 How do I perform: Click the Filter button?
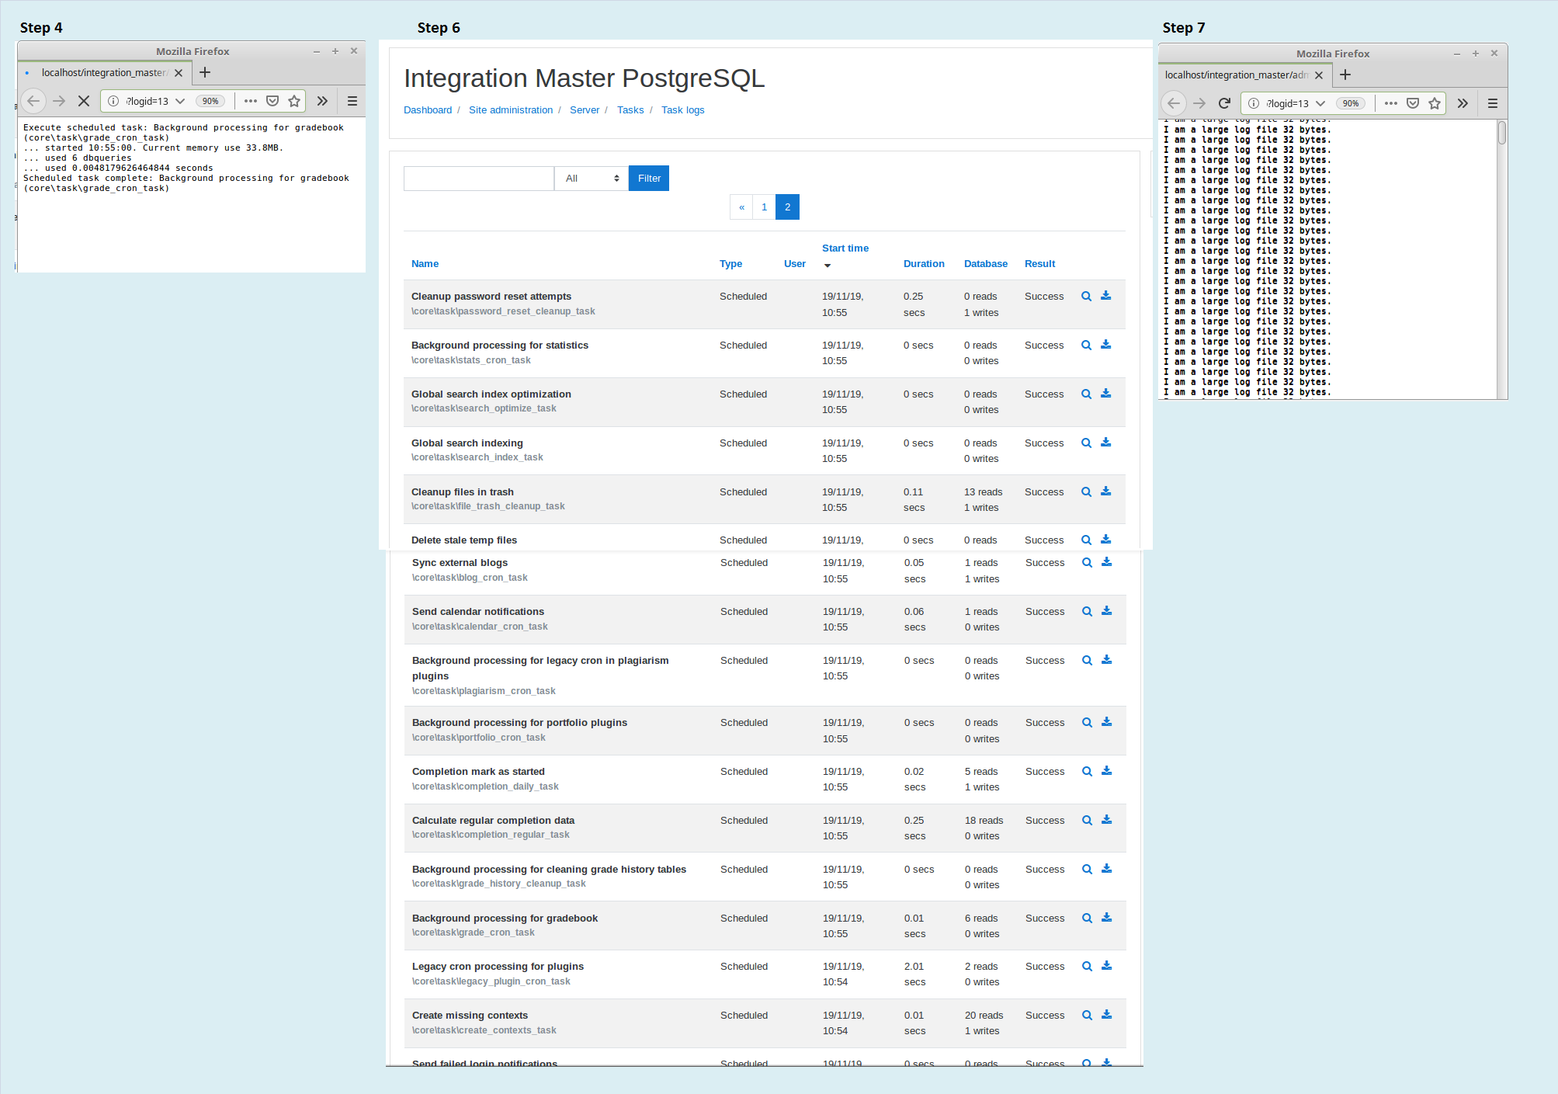pyautogui.click(x=649, y=179)
